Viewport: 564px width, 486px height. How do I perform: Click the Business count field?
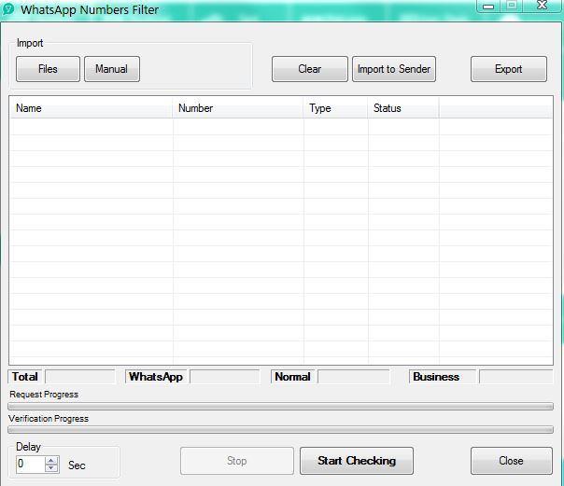515,377
